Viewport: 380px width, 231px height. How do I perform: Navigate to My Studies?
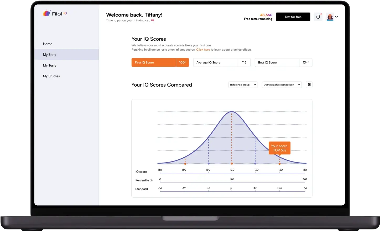click(x=51, y=76)
